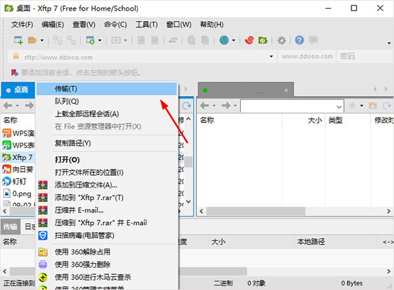The image size is (394, 290).
Task: Refresh the local pane
Action: pos(186,105)
